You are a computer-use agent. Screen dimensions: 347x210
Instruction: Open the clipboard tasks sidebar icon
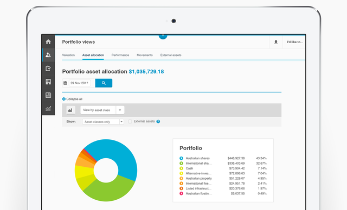48,69
